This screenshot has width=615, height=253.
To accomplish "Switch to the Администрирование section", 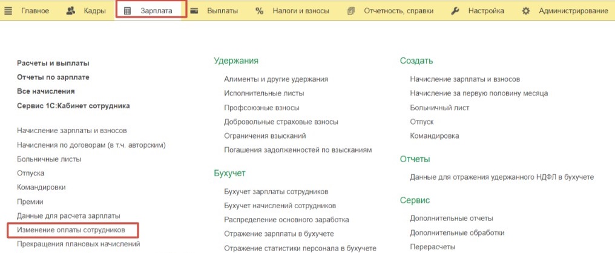I will (573, 11).
